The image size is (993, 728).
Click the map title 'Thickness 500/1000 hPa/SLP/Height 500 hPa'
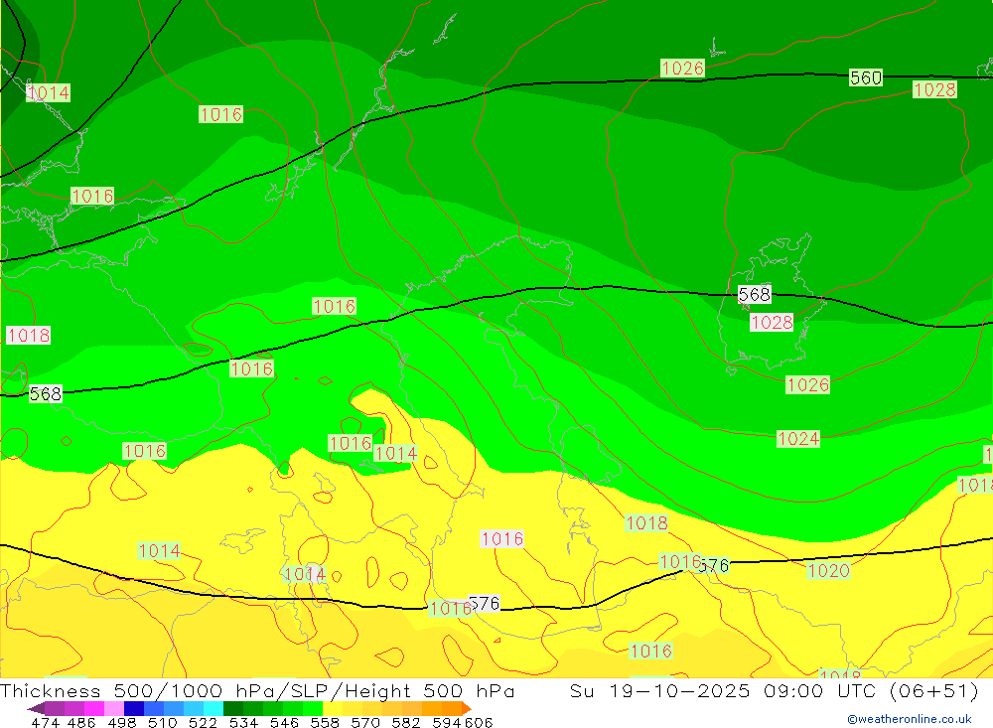point(257,690)
